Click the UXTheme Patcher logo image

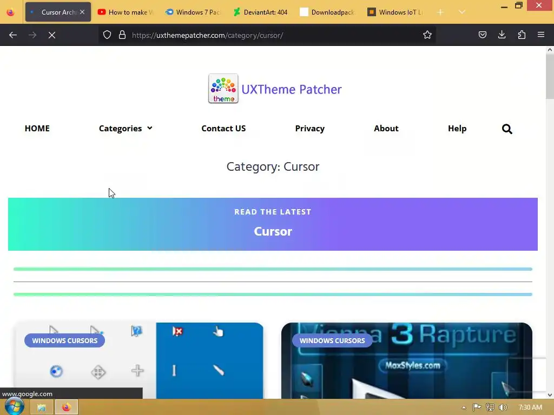[x=223, y=89]
